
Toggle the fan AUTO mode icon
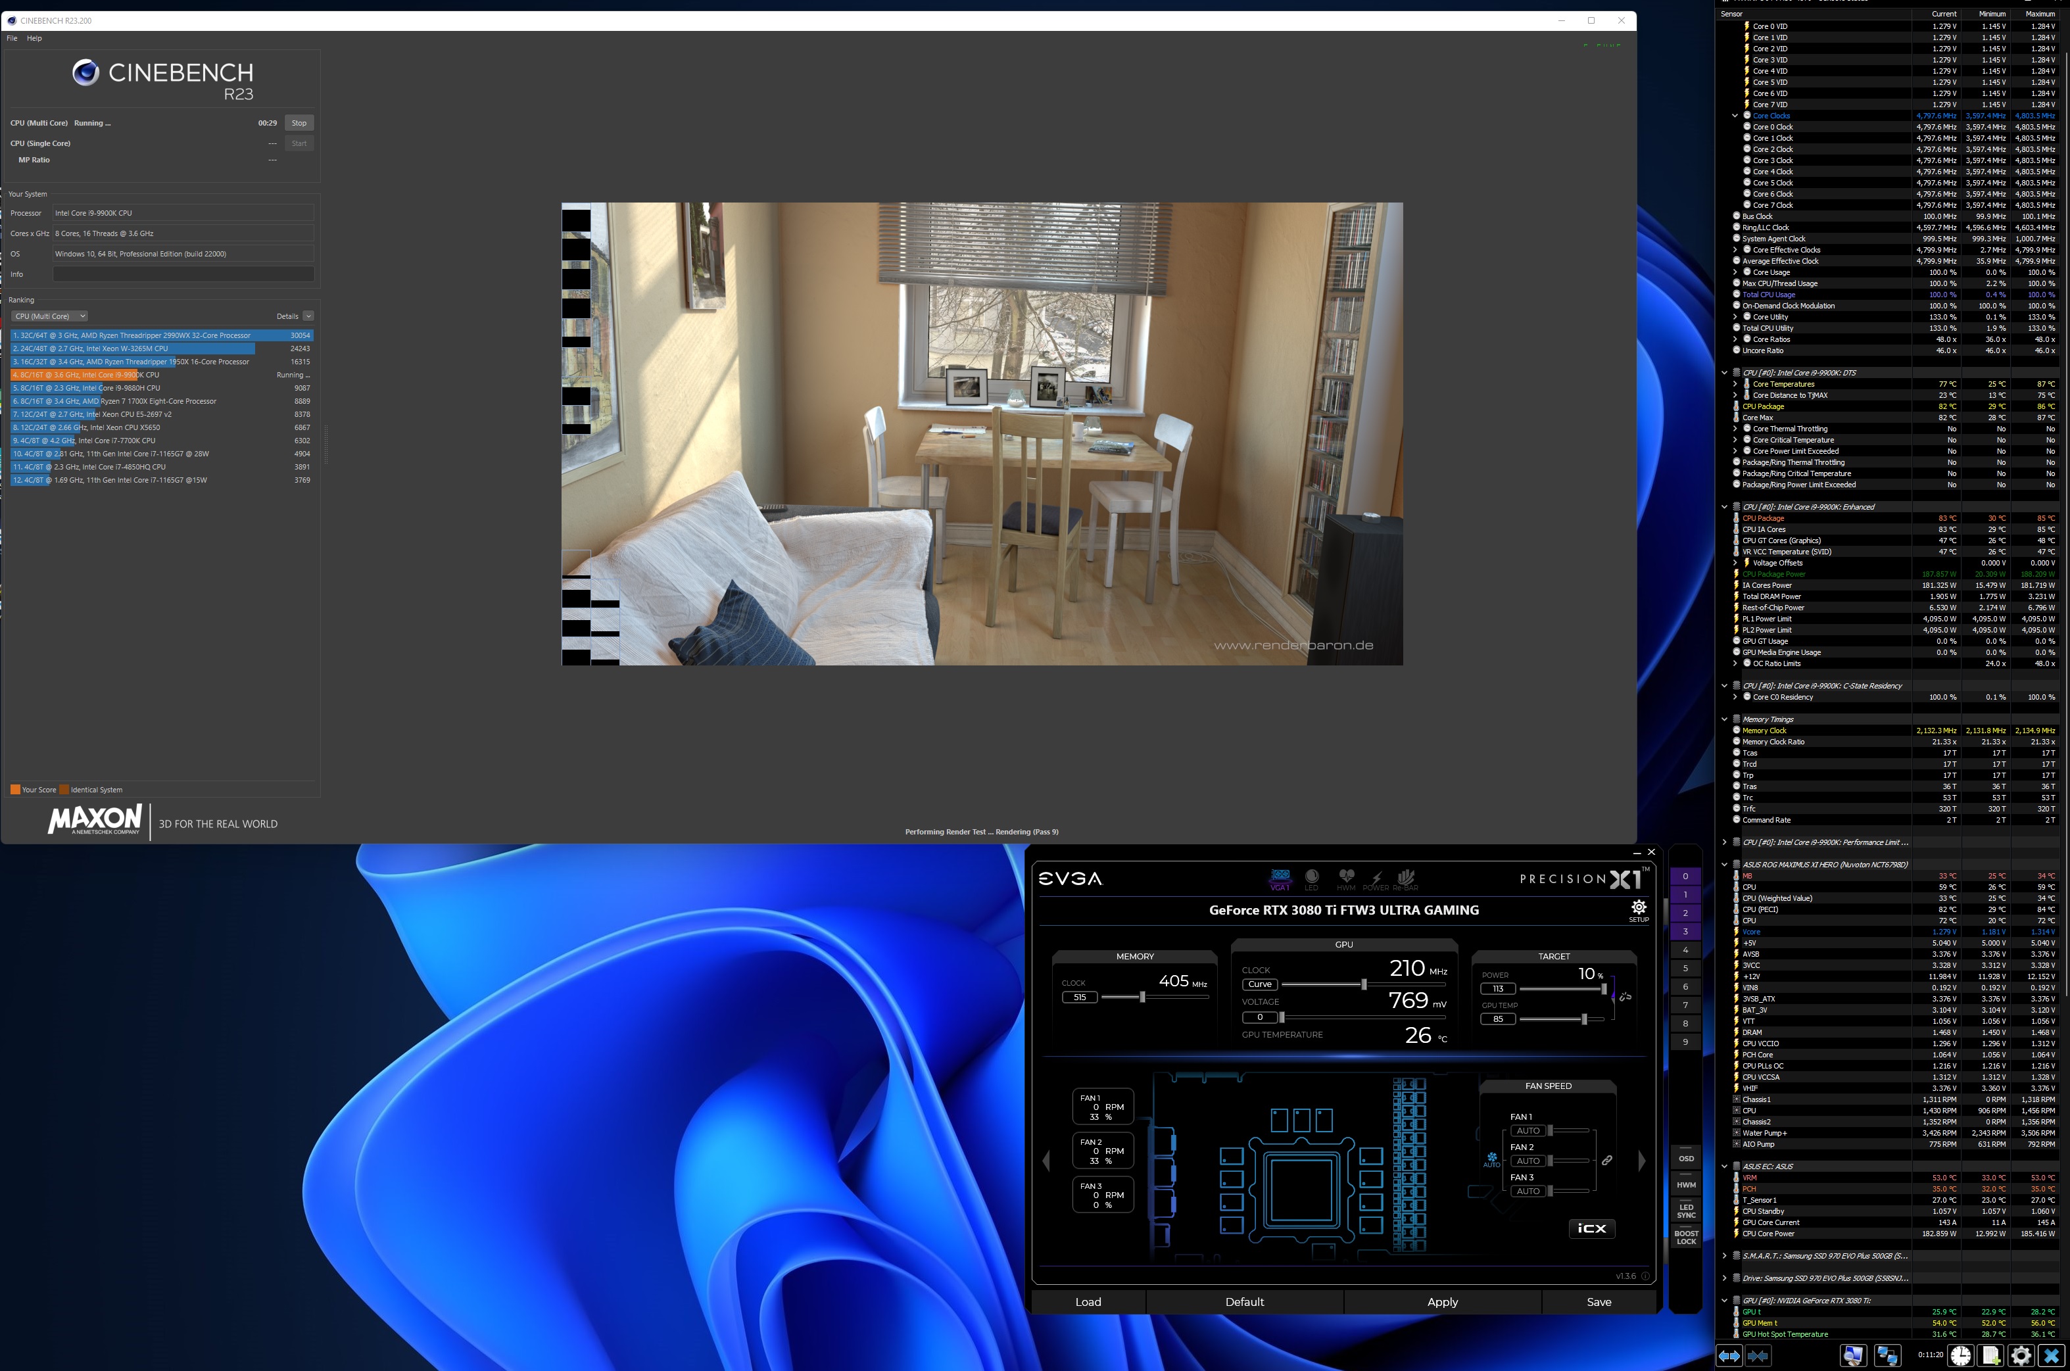pyautogui.click(x=1491, y=1159)
